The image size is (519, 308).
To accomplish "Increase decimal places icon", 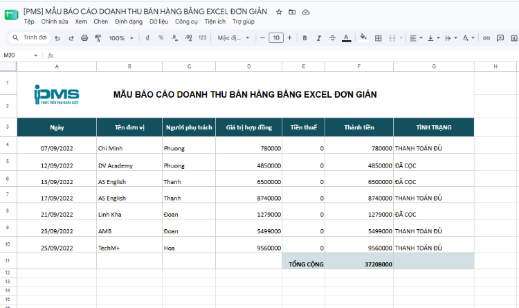I will 188,38.
